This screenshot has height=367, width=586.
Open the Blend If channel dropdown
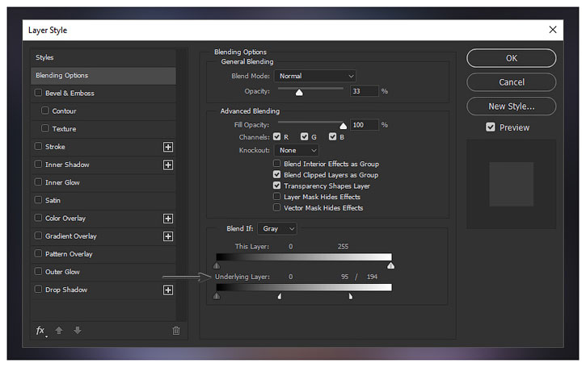coord(277,228)
